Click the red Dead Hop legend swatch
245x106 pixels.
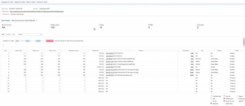click(x=211, y=104)
